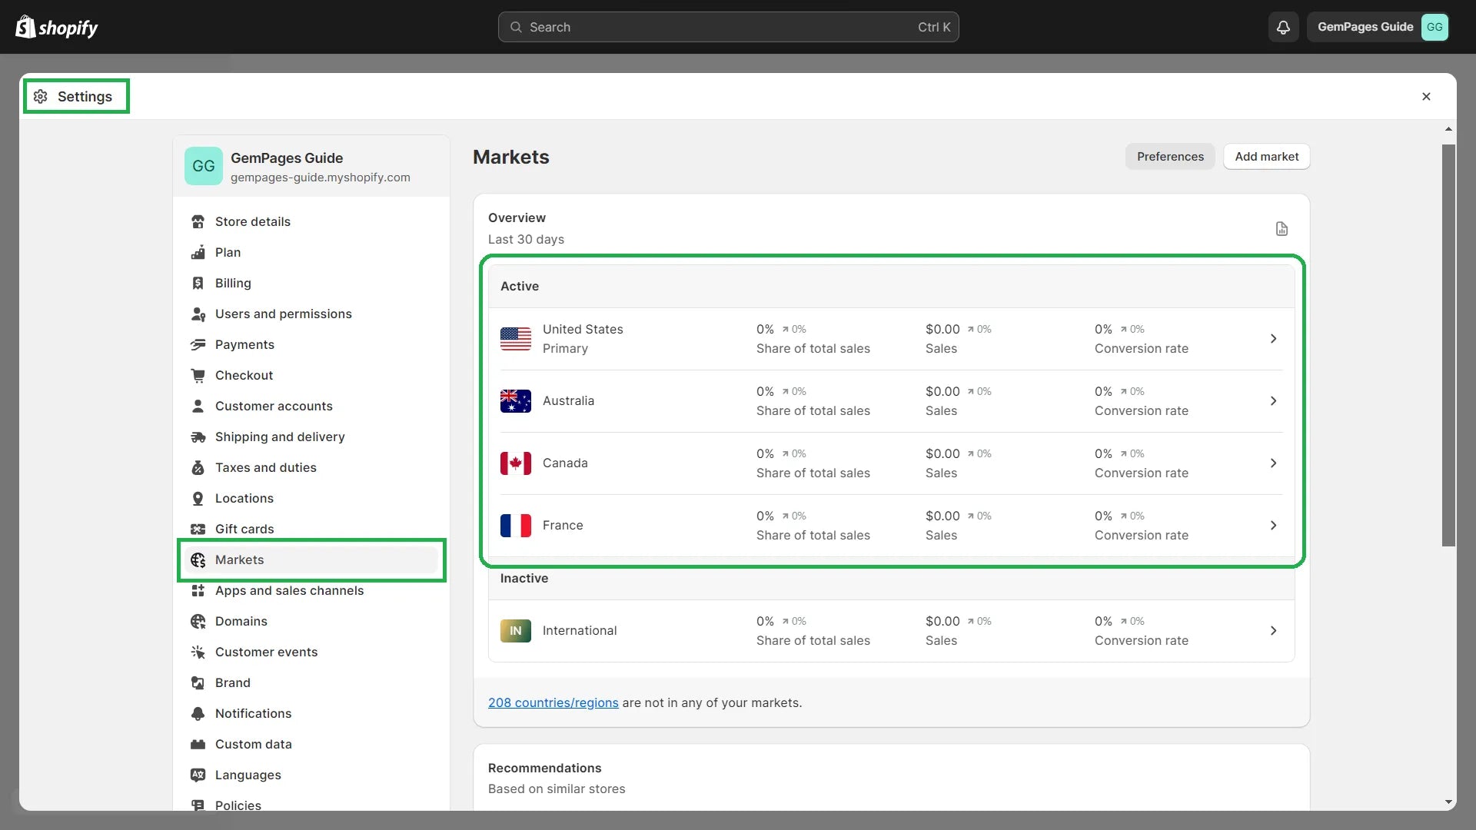Screen dimensions: 1476x830
Task: Enable visibility for inactive markets section
Action: tap(1275, 630)
